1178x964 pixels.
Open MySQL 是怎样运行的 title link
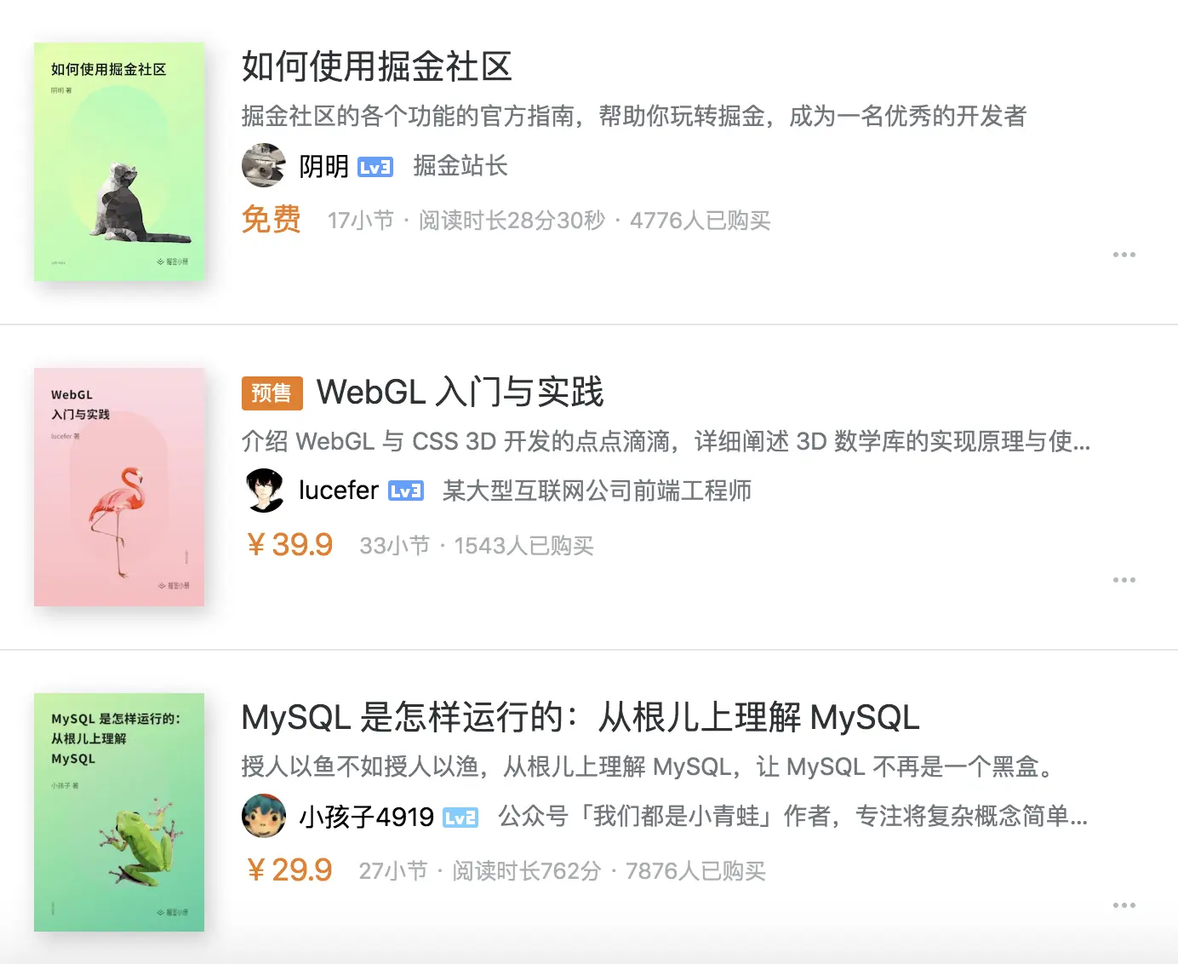coord(580,717)
